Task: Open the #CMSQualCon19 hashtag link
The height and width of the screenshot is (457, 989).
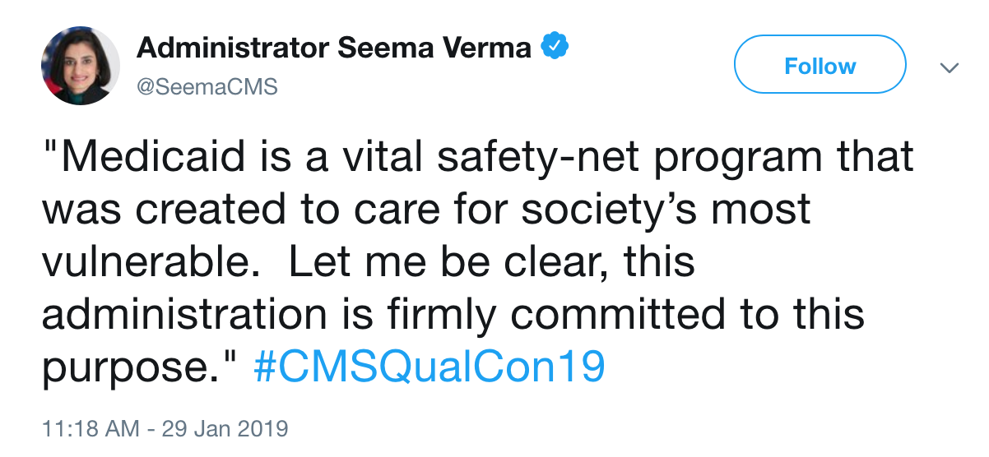Action: (x=429, y=366)
